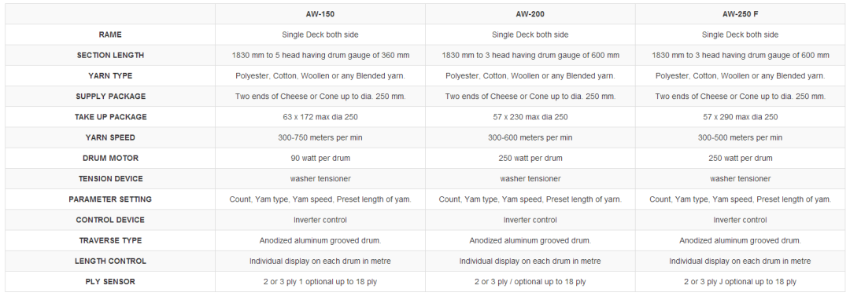This screenshot has height=296, width=850.
Task: Click the PLY SENSOR row label
Action: pyautogui.click(x=110, y=281)
